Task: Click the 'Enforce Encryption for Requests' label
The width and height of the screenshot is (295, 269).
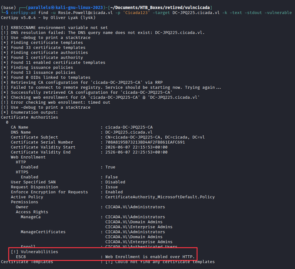Action: click(49, 192)
